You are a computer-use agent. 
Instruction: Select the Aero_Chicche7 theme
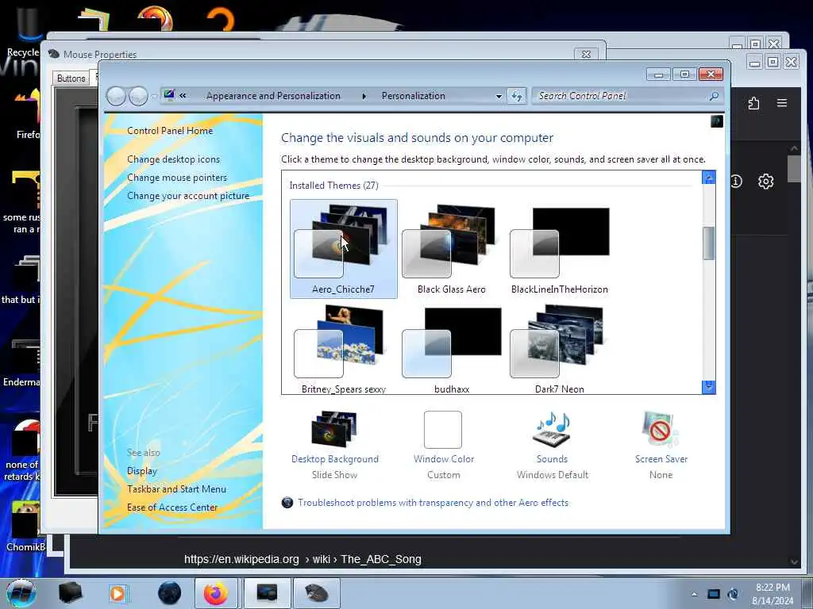click(x=343, y=248)
